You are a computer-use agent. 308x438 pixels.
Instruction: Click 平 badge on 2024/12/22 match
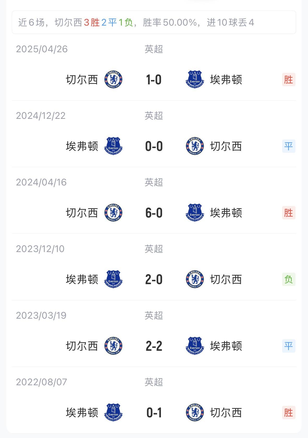[289, 146]
